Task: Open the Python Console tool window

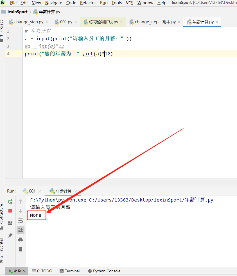Action: click(104, 271)
